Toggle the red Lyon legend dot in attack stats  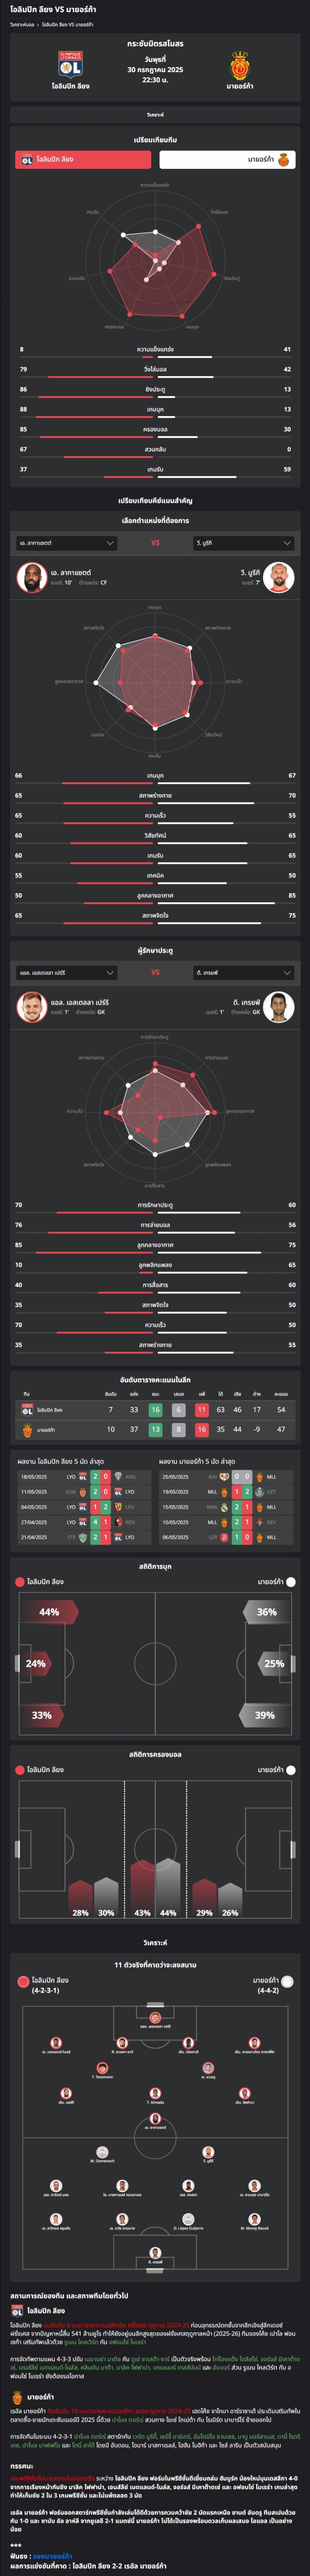(20, 1582)
